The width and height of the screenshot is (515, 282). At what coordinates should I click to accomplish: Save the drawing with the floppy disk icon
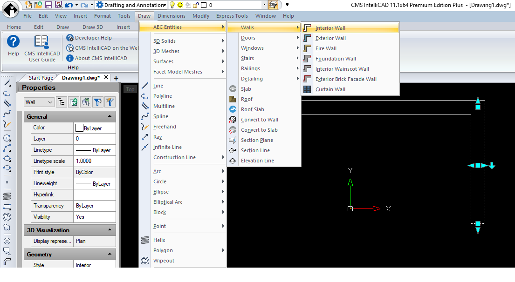point(48,5)
